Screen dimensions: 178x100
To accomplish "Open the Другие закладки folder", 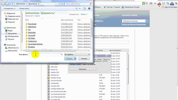I will point(170,7).
